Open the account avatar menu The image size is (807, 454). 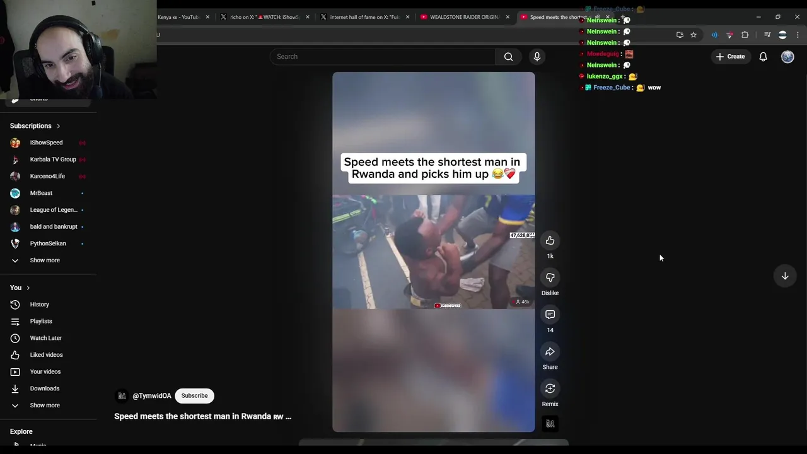pyautogui.click(x=787, y=57)
